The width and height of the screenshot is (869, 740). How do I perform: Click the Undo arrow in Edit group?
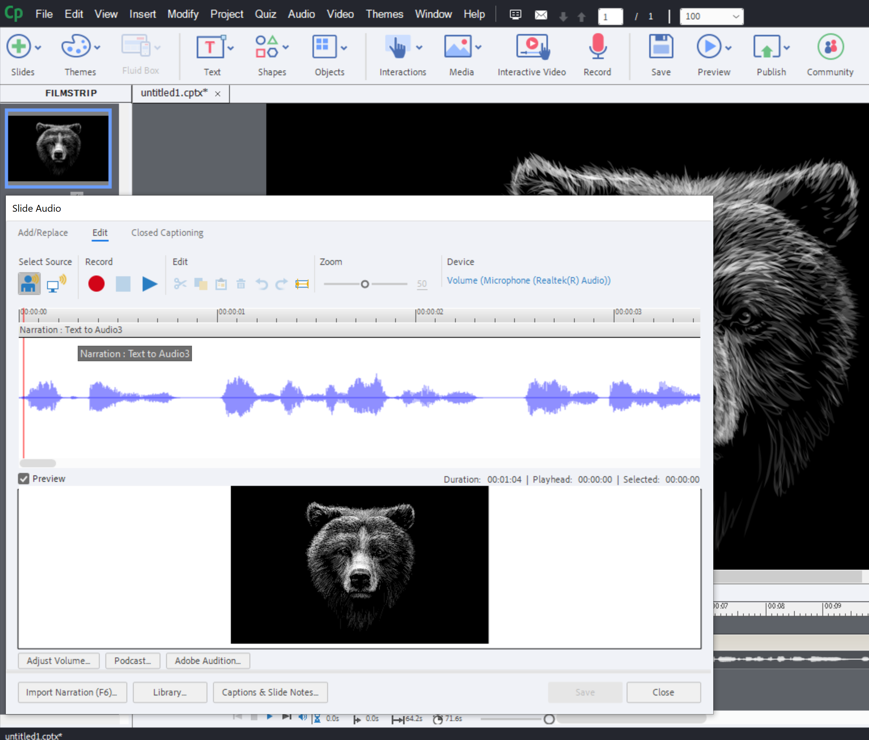coord(261,284)
